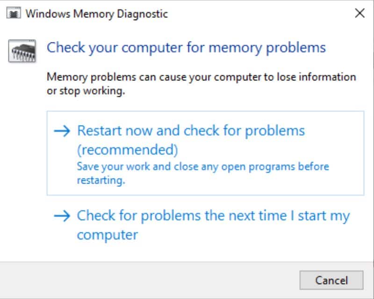Click the arrow beside "Check for problems the next time"
The width and height of the screenshot is (374, 299).
tap(62, 216)
